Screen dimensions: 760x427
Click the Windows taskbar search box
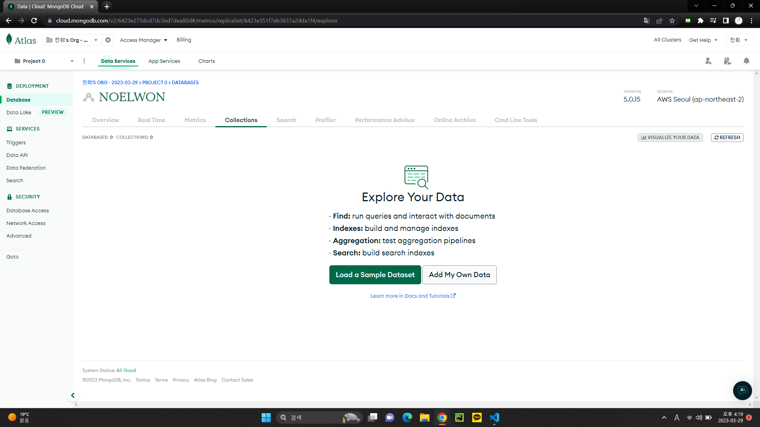[319, 418]
